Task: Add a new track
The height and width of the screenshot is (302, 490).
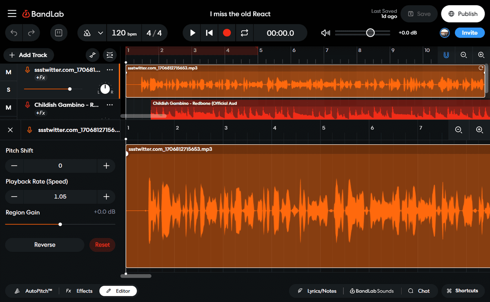Action: (x=28, y=55)
